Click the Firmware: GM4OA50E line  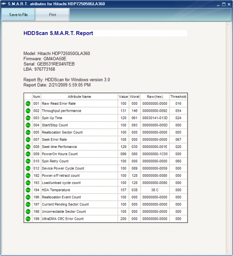pos(45,59)
